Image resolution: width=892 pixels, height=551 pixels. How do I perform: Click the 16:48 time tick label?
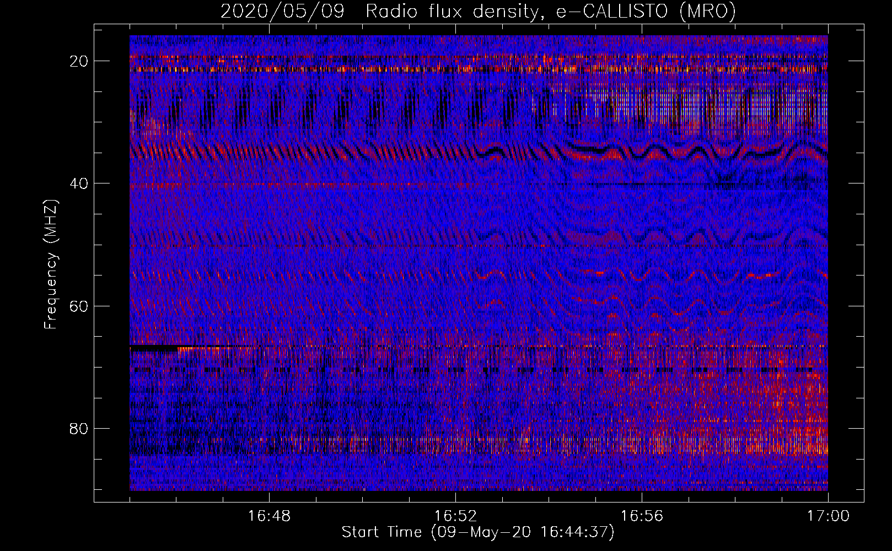pyautogui.click(x=269, y=516)
